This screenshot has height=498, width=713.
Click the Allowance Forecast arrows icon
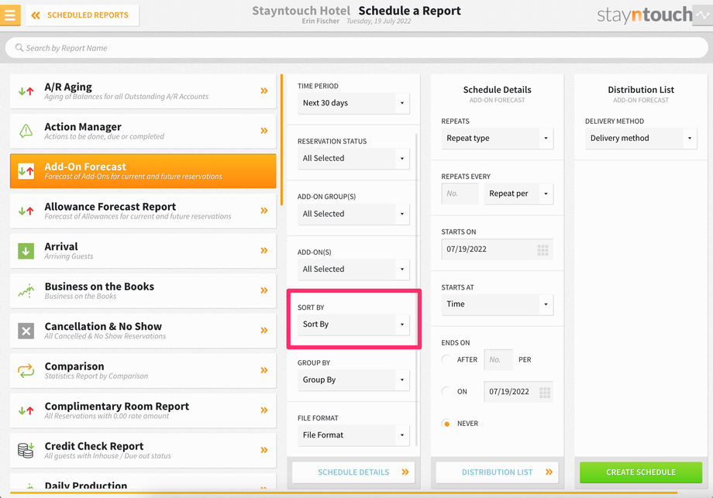(x=26, y=211)
